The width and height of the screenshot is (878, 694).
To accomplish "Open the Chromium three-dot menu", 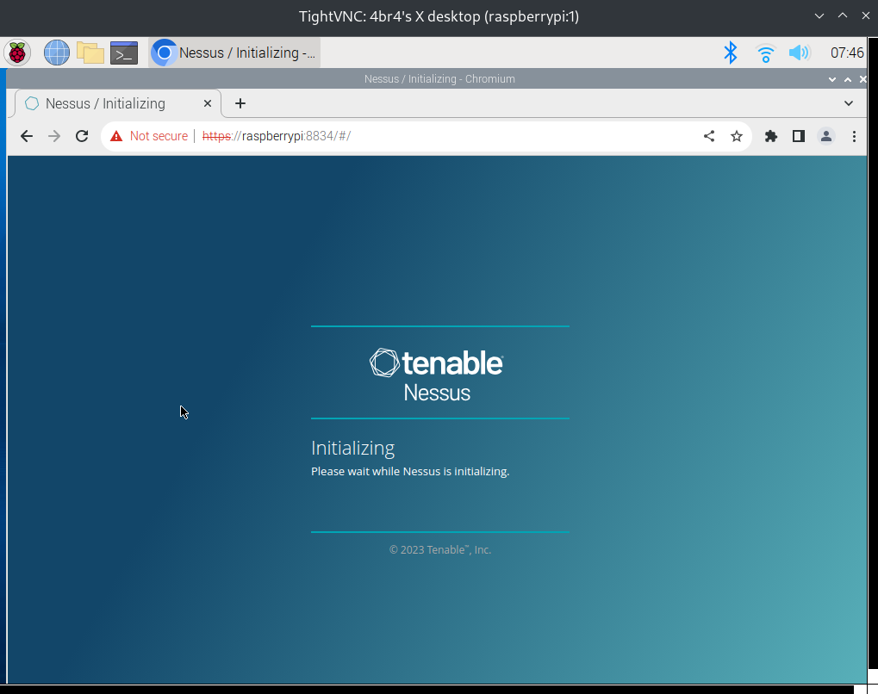I will 854,136.
